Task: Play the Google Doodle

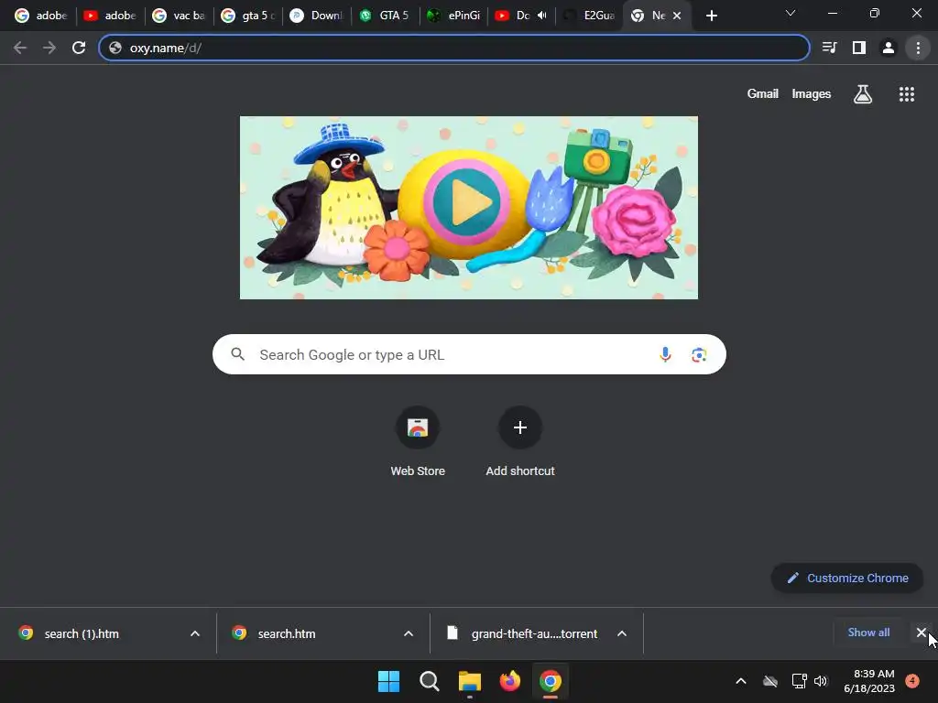Action: 466,203
